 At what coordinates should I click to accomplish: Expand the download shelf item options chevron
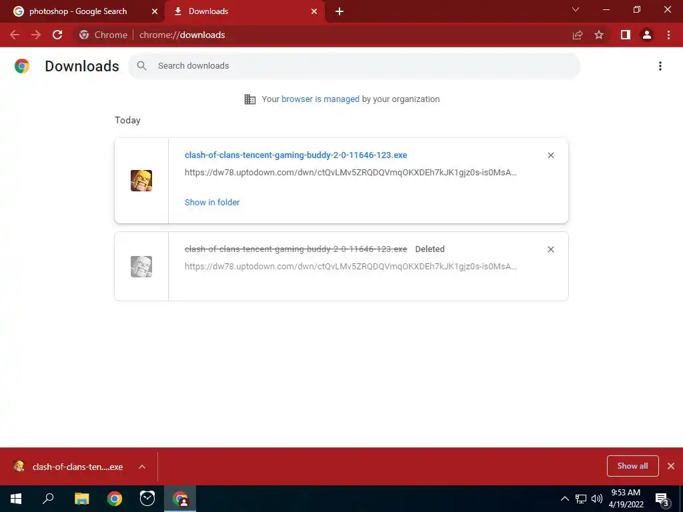point(142,467)
